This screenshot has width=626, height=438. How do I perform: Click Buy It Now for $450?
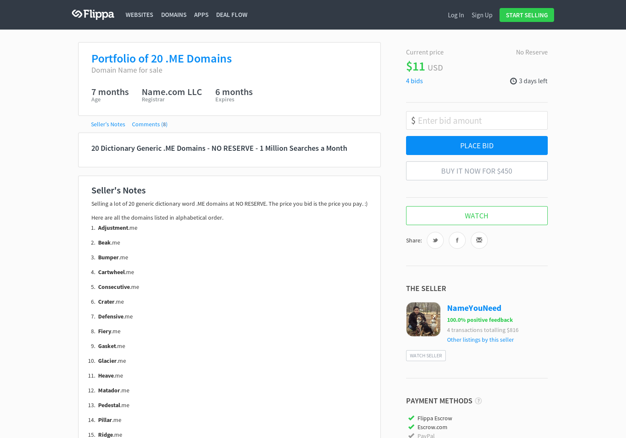(477, 171)
